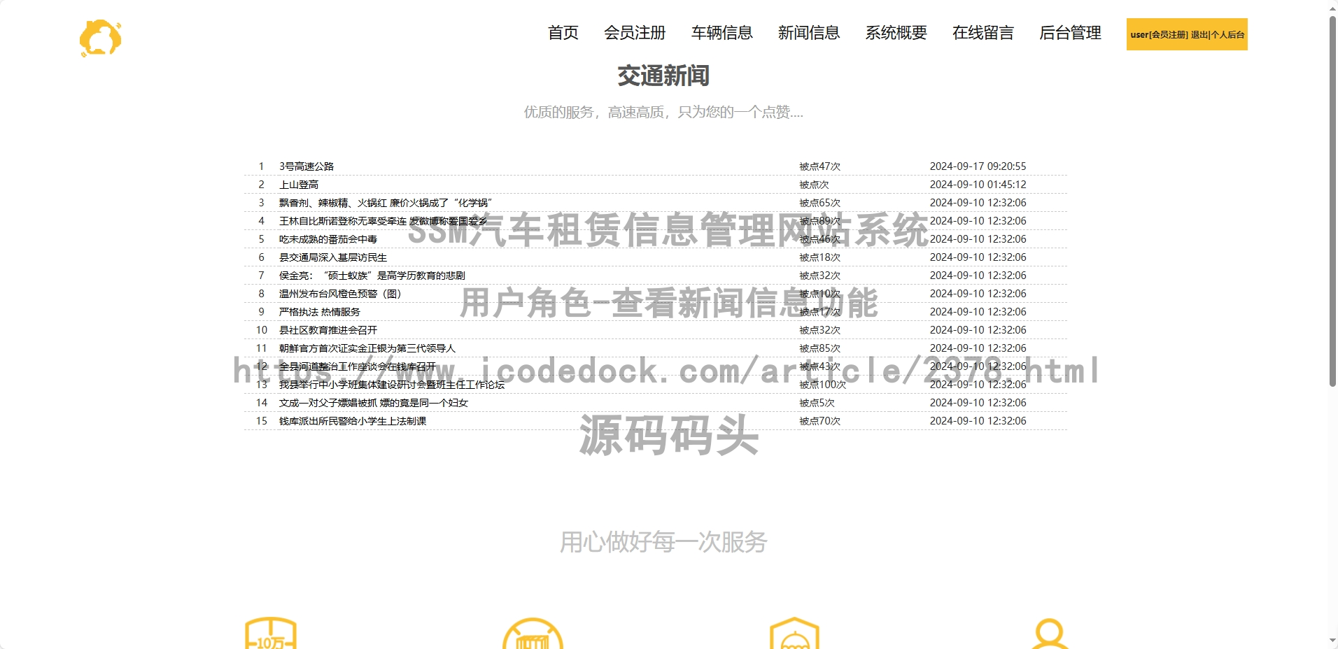The image size is (1338, 649).
Task: Click the 用心做好每一次服务 heading
Action: pos(663,542)
